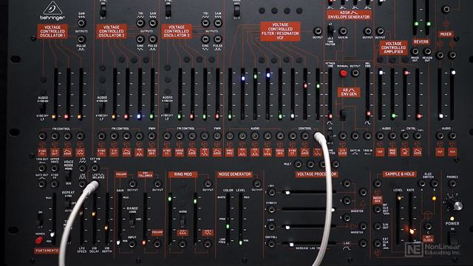473x266 pixels.
Task: Select the VCO3 SAW output jack
Action: coord(218,23)
